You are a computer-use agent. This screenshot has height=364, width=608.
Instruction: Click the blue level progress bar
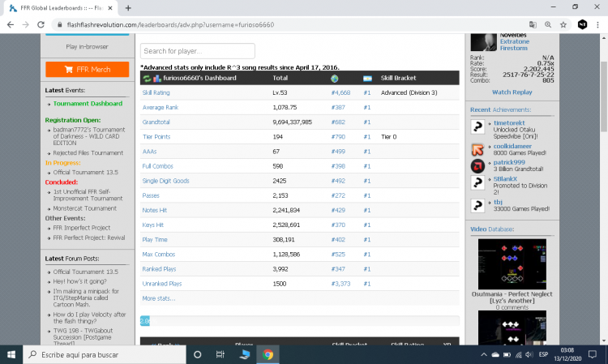(144, 320)
